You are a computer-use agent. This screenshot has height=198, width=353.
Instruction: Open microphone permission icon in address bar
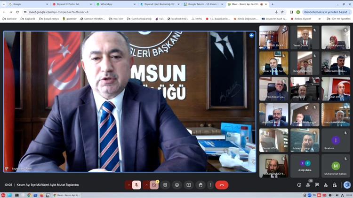[276, 12]
